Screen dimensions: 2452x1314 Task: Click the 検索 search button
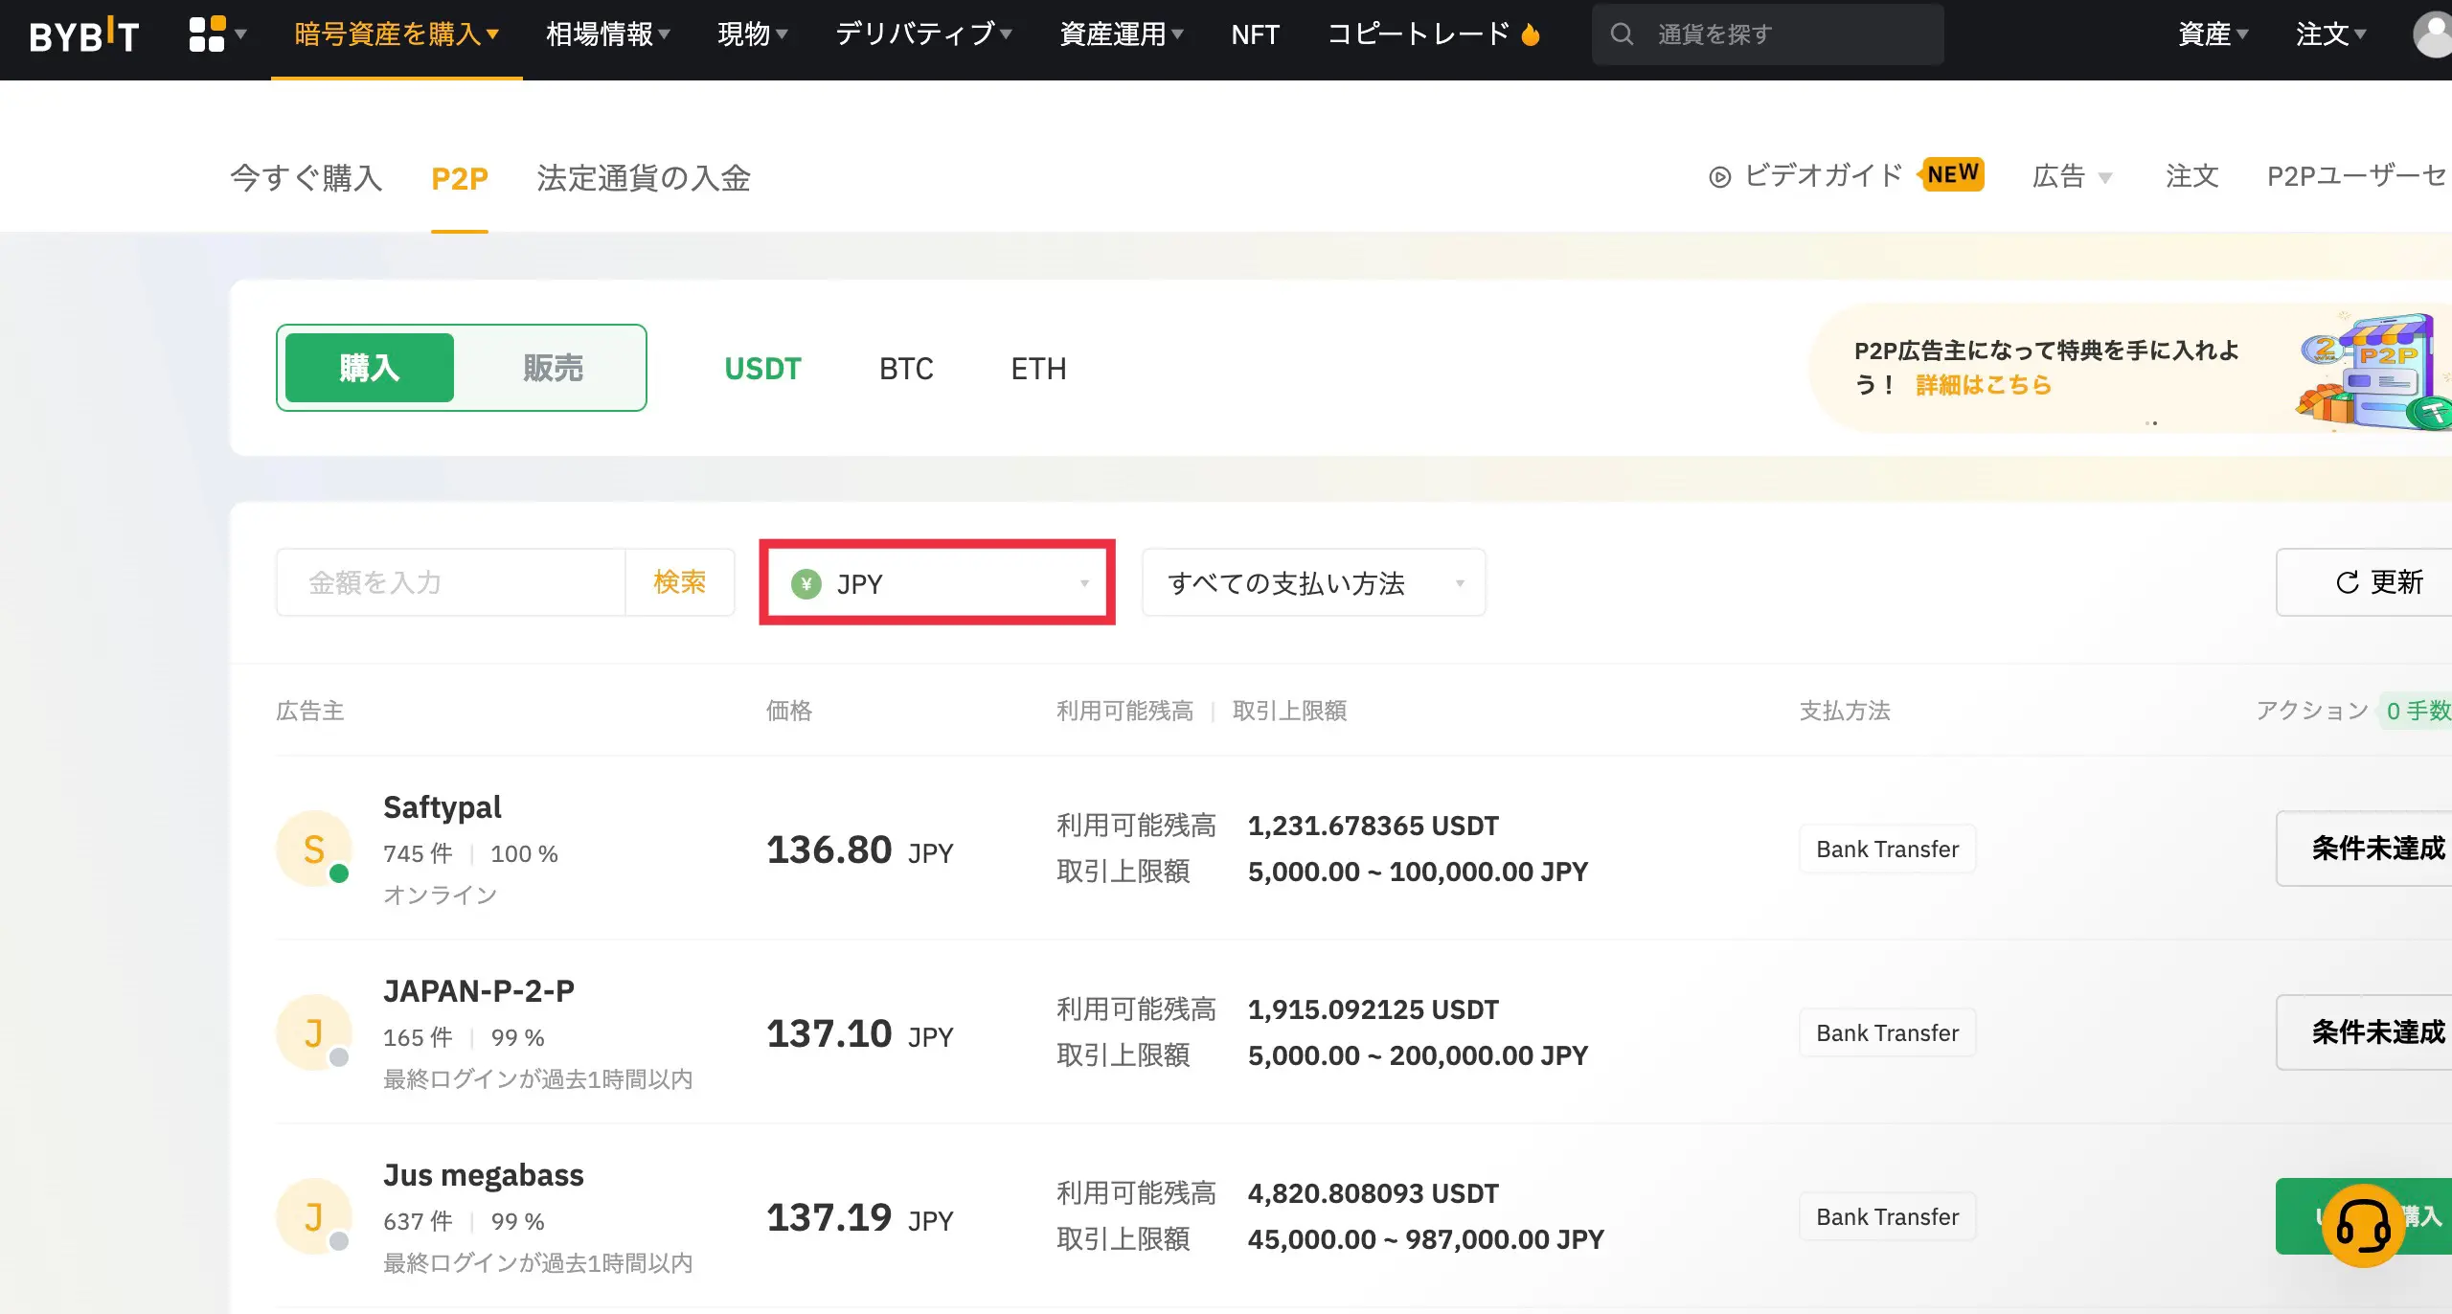coord(679,582)
